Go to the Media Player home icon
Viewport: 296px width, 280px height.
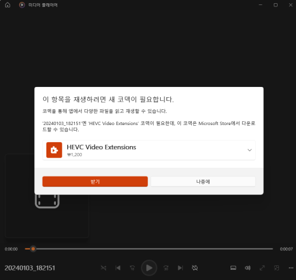(8, 5)
